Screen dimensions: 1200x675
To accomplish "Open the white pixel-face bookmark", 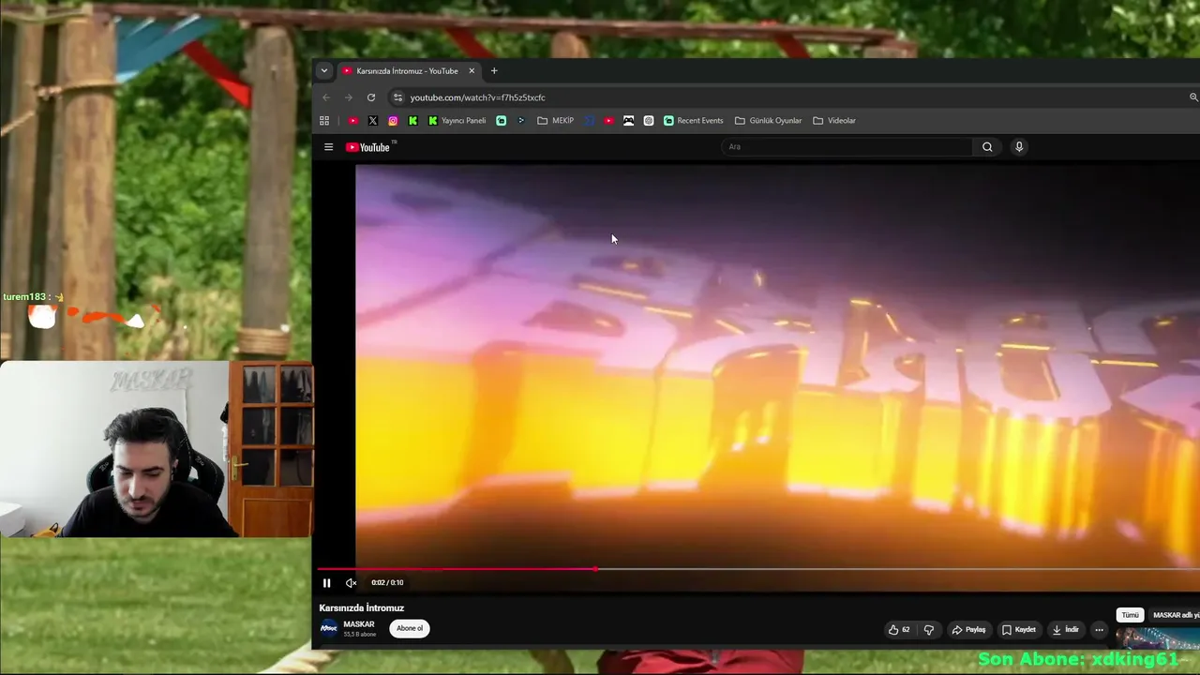I will coord(629,121).
